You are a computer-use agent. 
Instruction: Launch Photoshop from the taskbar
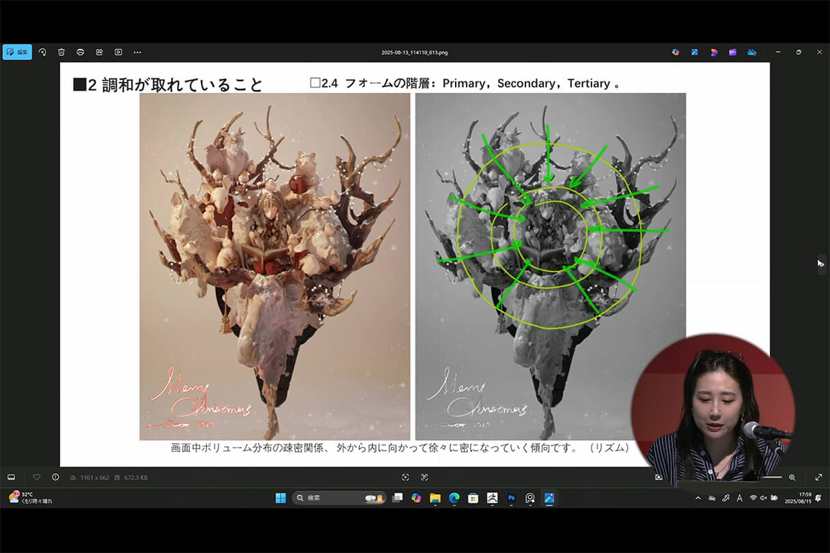pos(511,498)
